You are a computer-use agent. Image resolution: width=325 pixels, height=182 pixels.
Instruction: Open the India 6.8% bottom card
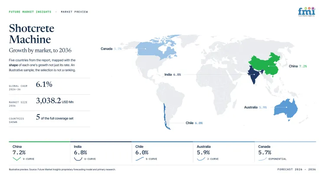101,153
